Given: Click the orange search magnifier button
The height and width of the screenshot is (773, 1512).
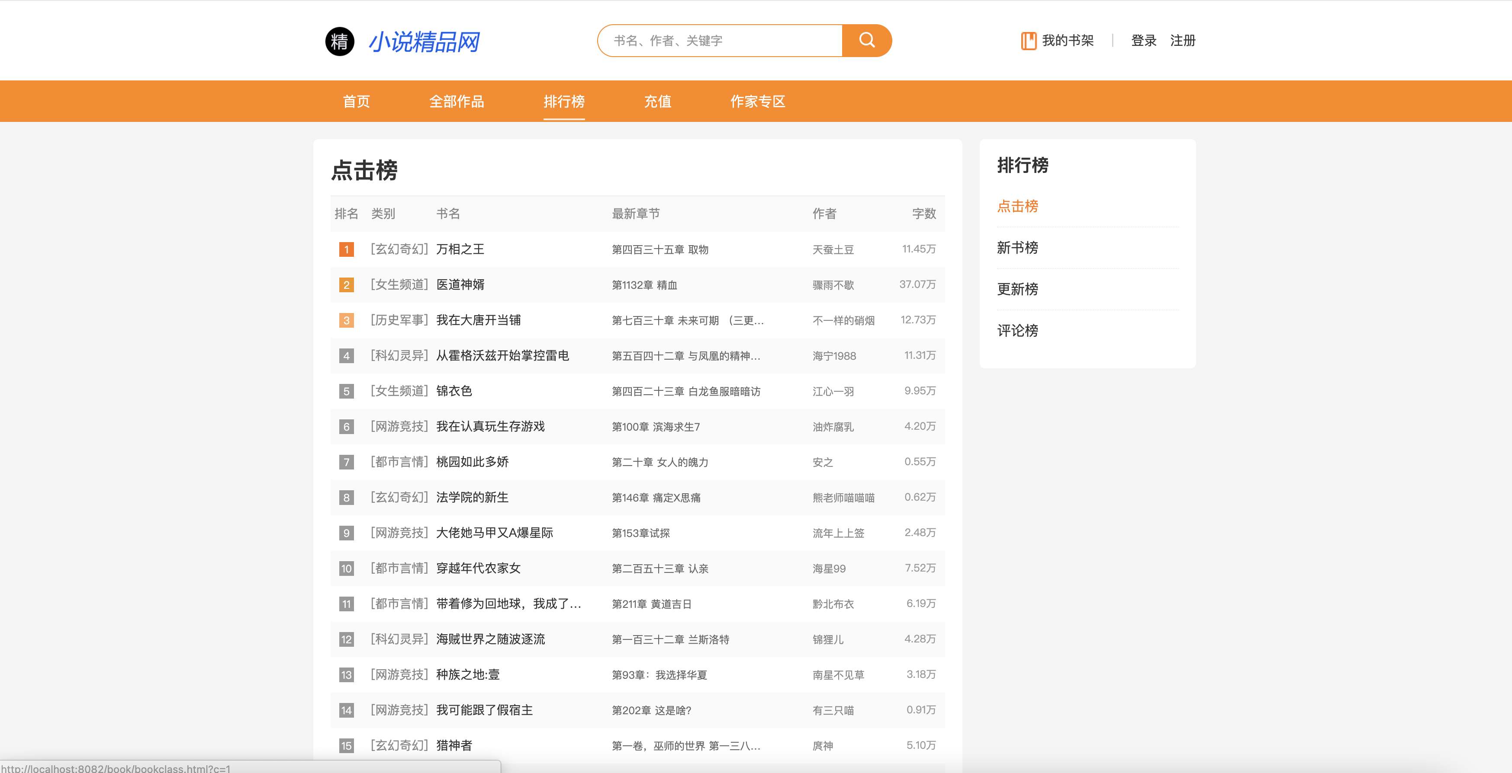Looking at the screenshot, I should (866, 41).
